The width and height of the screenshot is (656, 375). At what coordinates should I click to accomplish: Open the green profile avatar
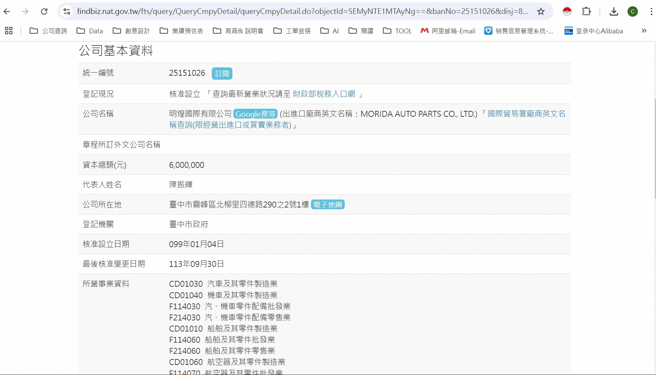tap(632, 11)
